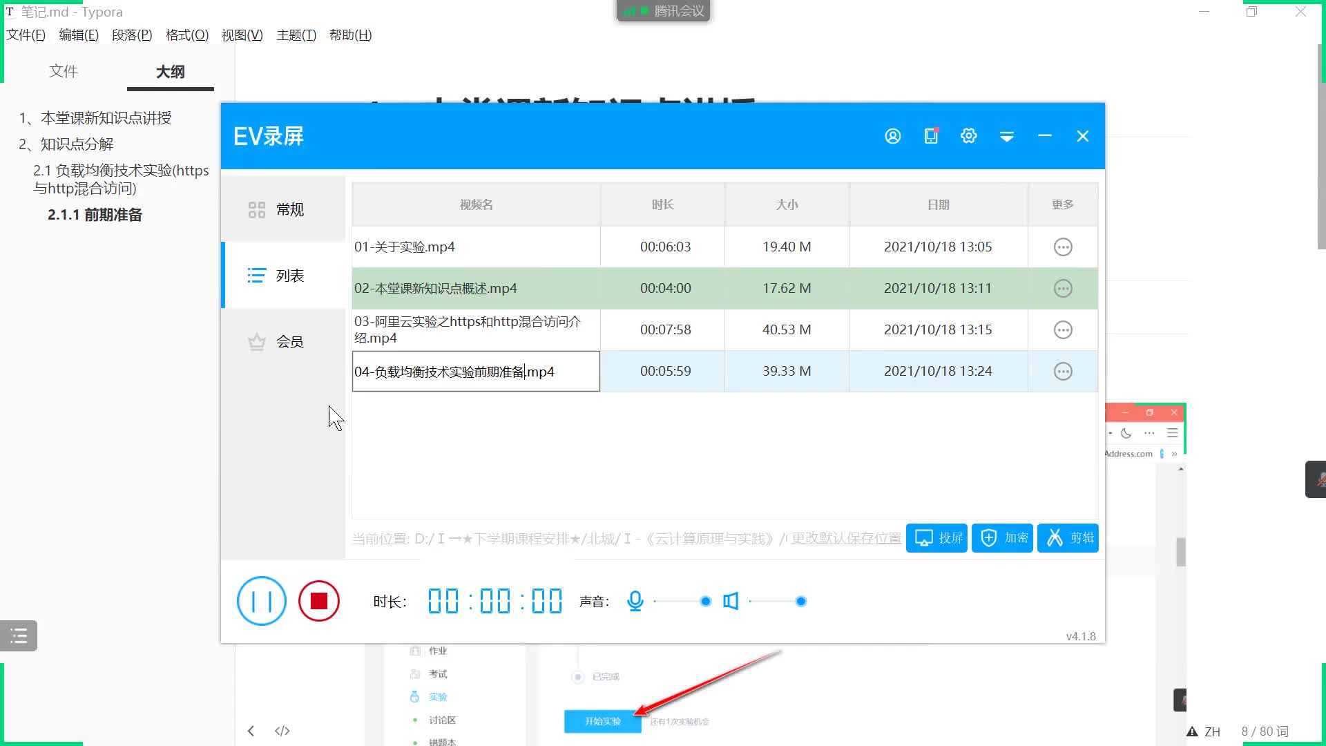
Task: Open the 帮助(H) menu in Typora
Action: 351,35
